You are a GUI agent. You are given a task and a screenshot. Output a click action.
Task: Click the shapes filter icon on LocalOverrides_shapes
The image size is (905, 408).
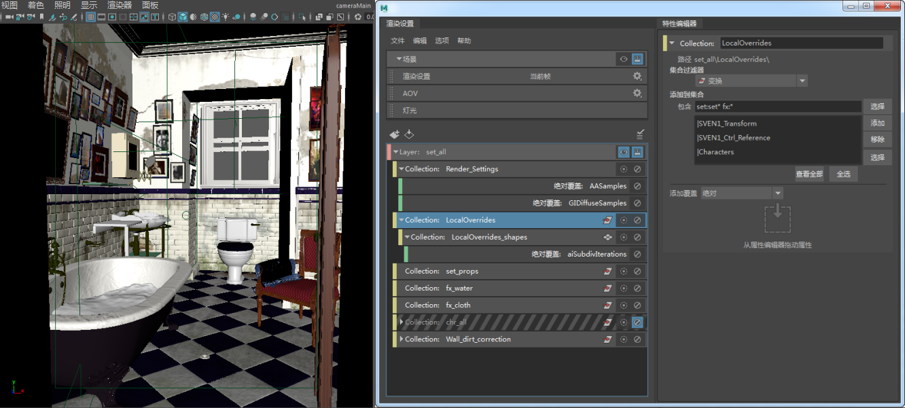pyautogui.click(x=608, y=237)
